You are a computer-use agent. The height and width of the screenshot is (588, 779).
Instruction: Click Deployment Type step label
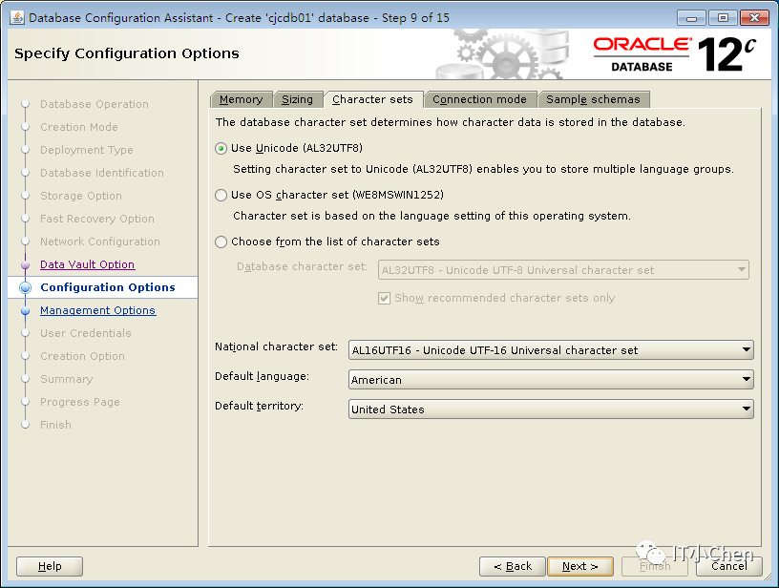pos(87,150)
